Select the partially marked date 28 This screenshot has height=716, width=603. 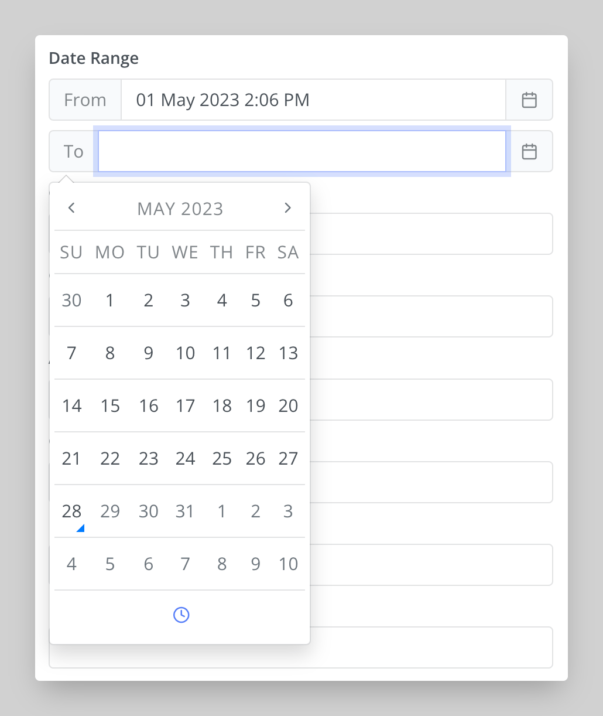pyautogui.click(x=71, y=511)
